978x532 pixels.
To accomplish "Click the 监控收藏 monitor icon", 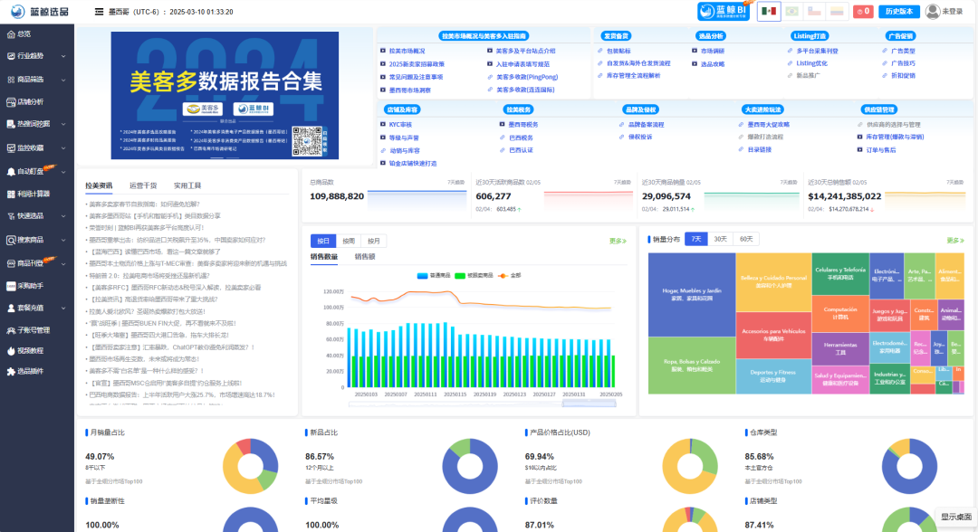I will pos(11,148).
